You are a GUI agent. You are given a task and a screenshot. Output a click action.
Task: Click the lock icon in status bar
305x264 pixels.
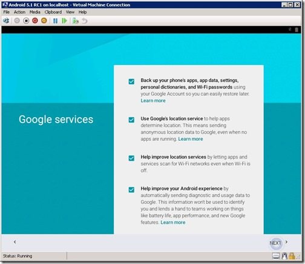pyautogui.click(x=292, y=256)
